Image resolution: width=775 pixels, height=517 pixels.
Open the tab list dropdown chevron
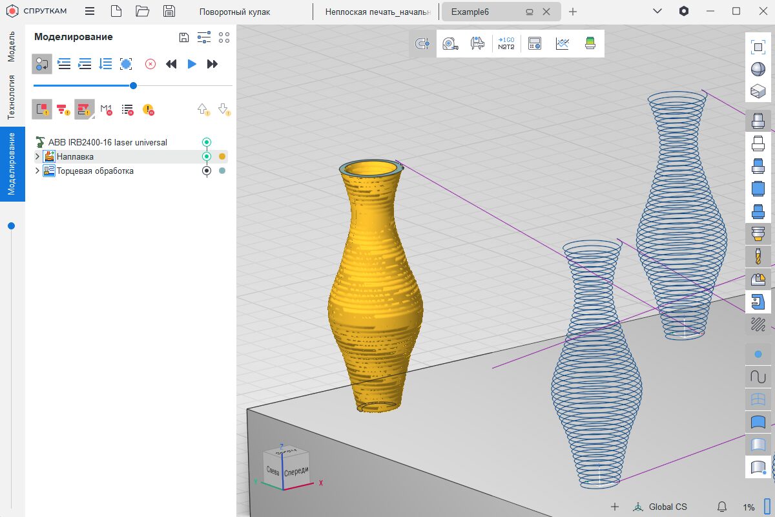click(657, 12)
